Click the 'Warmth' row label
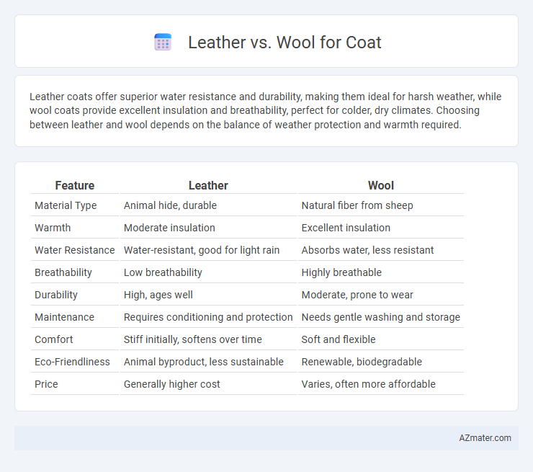The height and width of the screenshot is (472, 533). [53, 228]
